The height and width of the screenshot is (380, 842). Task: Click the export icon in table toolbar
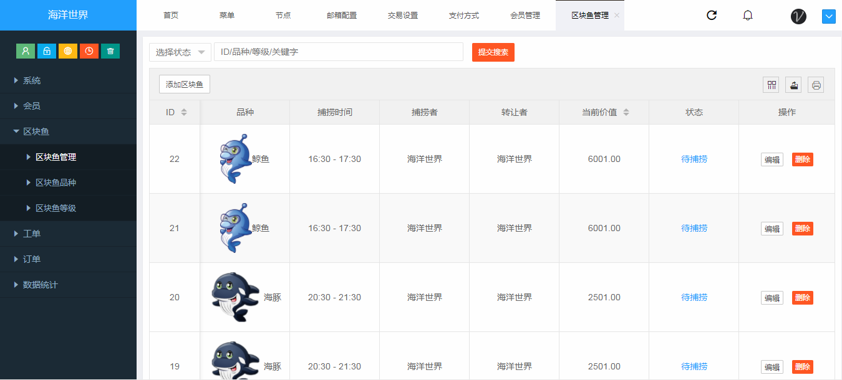tap(793, 85)
